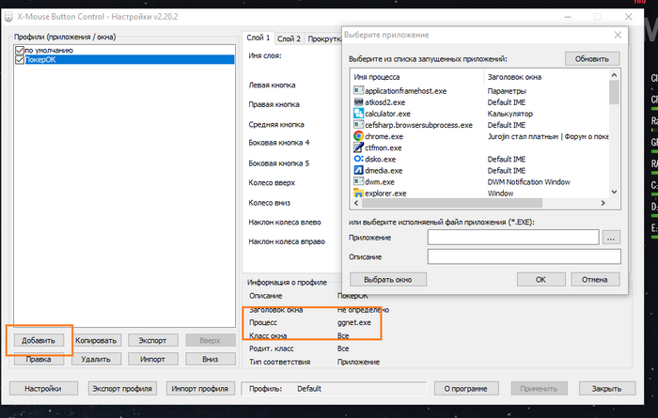Sort by the Заголовок окна column header
658x418 pixels.
pos(546,77)
